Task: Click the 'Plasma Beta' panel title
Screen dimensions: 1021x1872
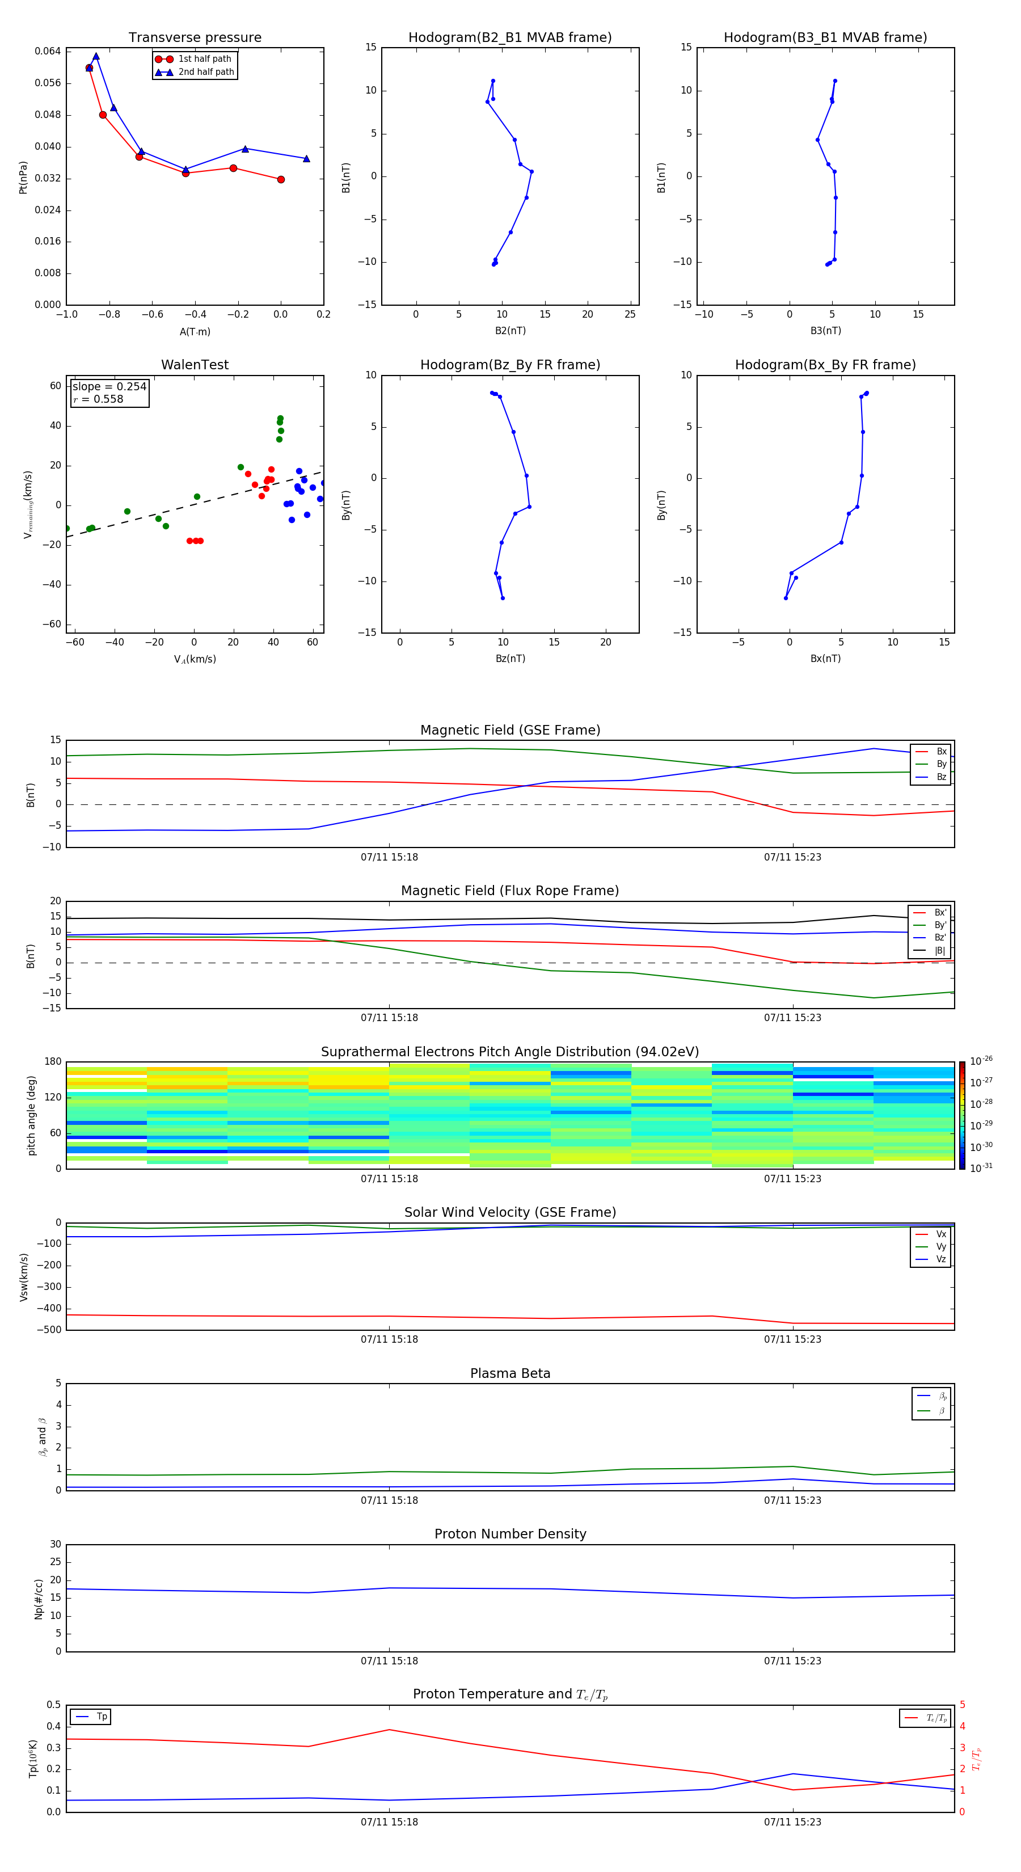Action: click(x=510, y=1373)
